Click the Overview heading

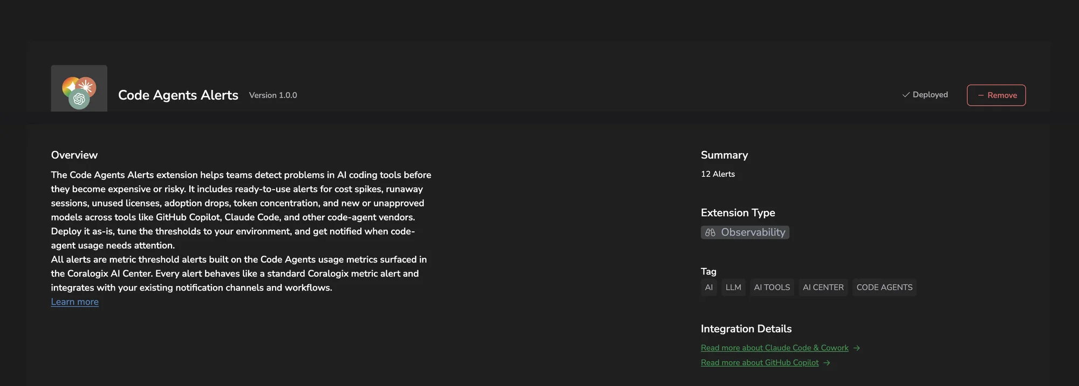74,155
